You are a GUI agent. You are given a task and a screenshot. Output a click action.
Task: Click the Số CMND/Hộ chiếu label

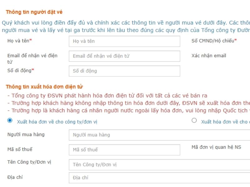(x=214, y=41)
